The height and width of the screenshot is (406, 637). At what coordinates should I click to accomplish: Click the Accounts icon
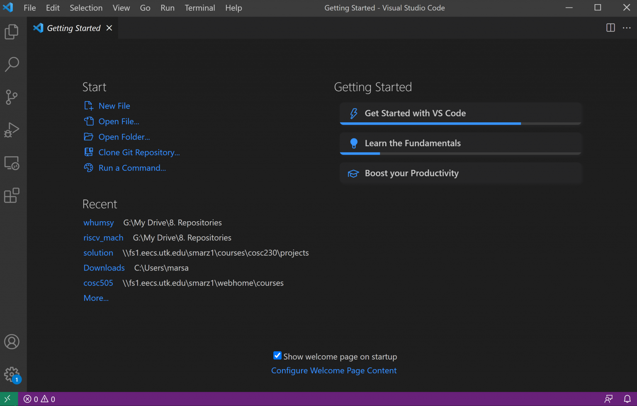tap(12, 342)
